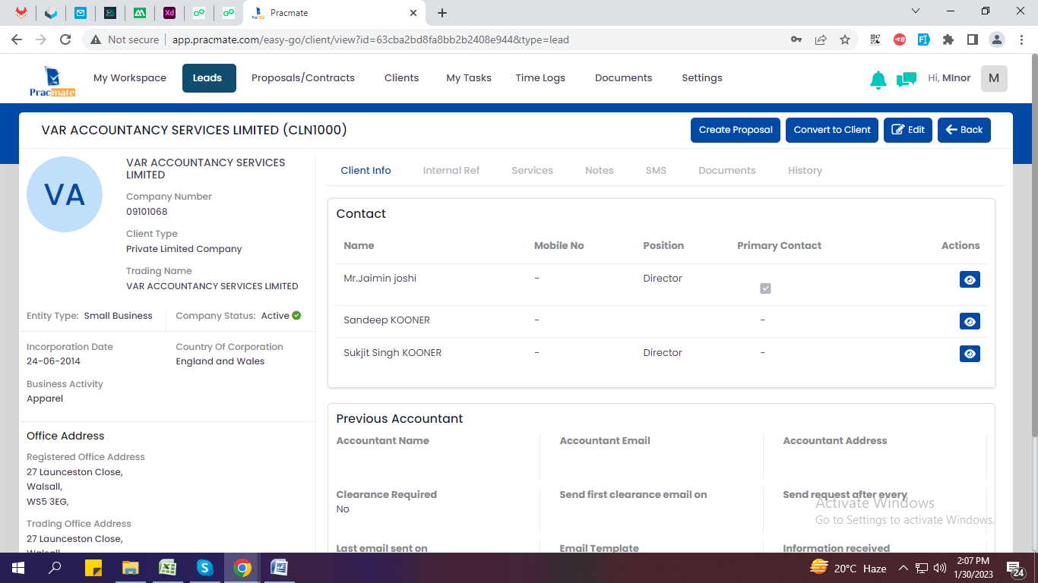Click the Pracmate logo
The height and width of the screenshot is (583, 1038).
[x=52, y=81]
